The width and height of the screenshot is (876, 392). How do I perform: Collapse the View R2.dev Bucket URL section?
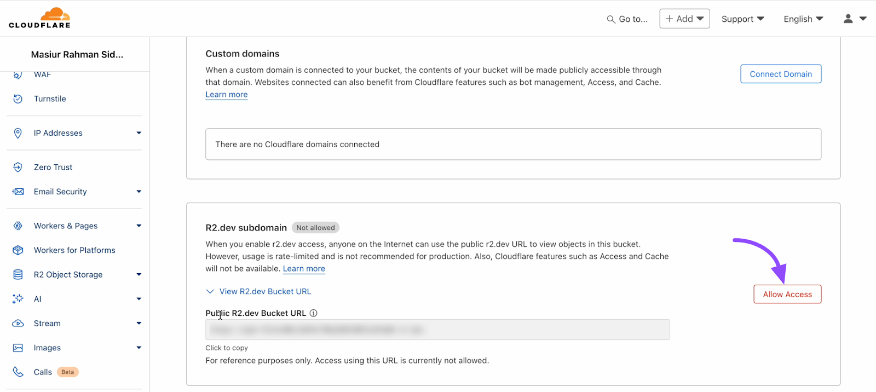coord(258,291)
